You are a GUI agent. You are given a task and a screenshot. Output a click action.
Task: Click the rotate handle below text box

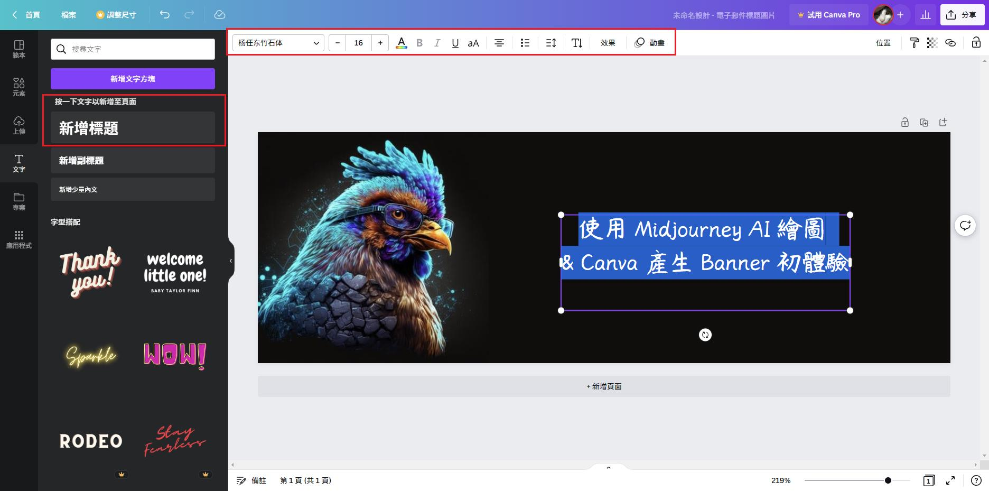click(x=705, y=335)
